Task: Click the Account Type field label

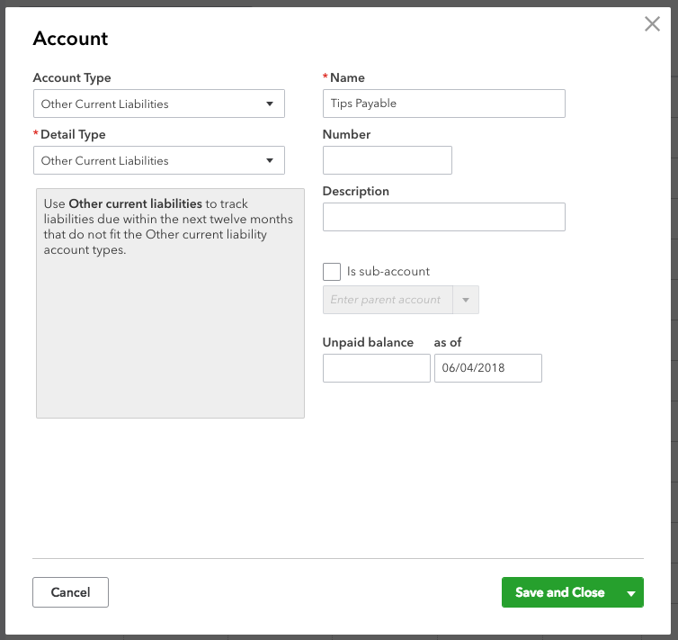Action: [72, 78]
